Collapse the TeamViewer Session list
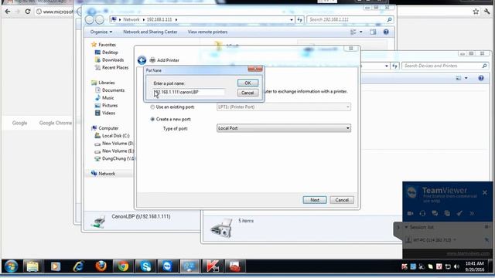The width and height of the screenshot is (495, 278). [407, 227]
